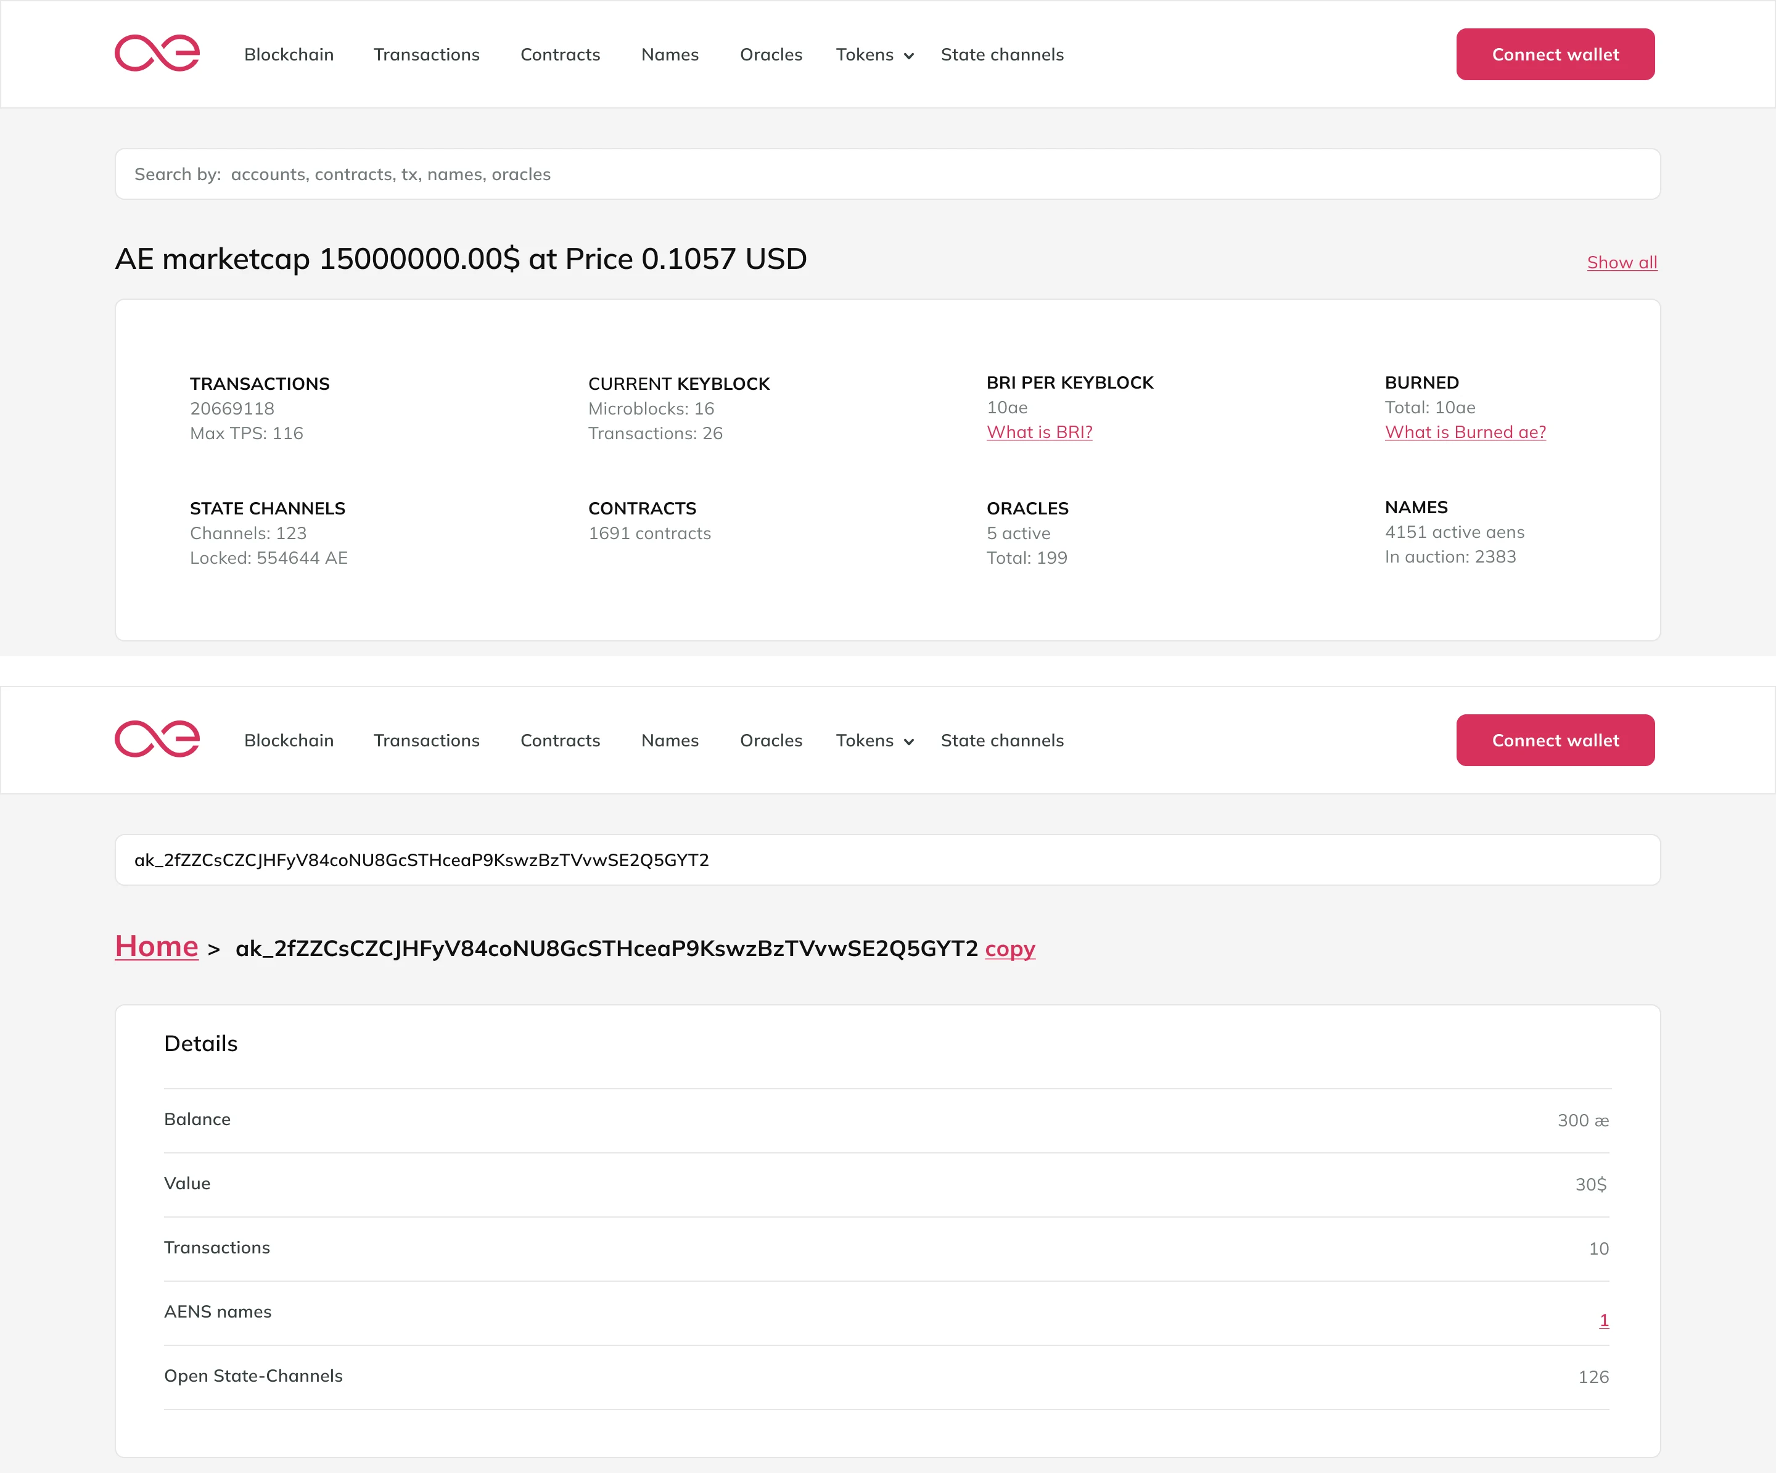
Task: Click the 'Channels: 123' text
Action: click(248, 533)
